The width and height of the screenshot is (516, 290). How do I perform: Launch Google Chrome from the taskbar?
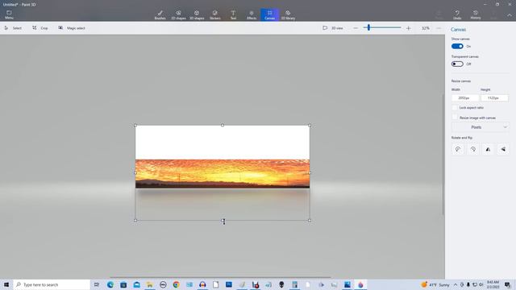click(176, 284)
